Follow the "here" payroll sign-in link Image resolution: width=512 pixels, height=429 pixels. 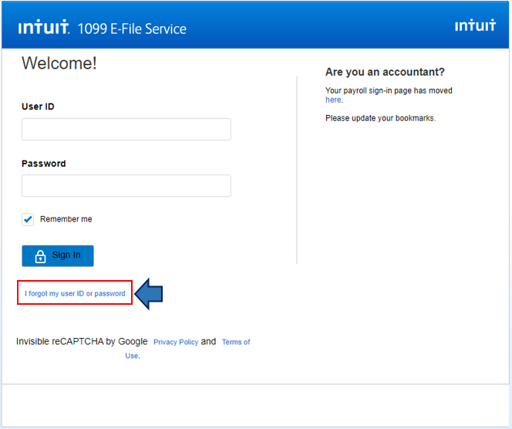tap(332, 100)
